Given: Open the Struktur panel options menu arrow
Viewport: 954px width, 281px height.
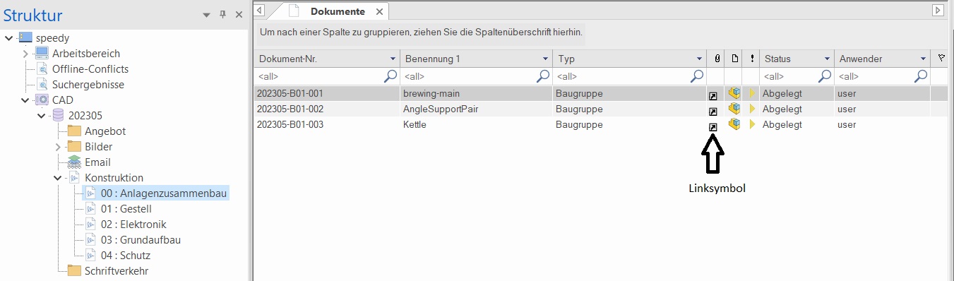Looking at the screenshot, I should coord(206,15).
